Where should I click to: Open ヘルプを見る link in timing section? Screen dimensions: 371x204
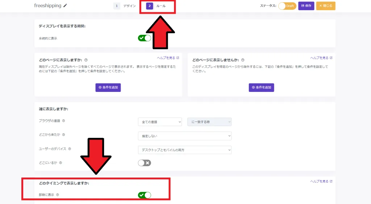321,181
